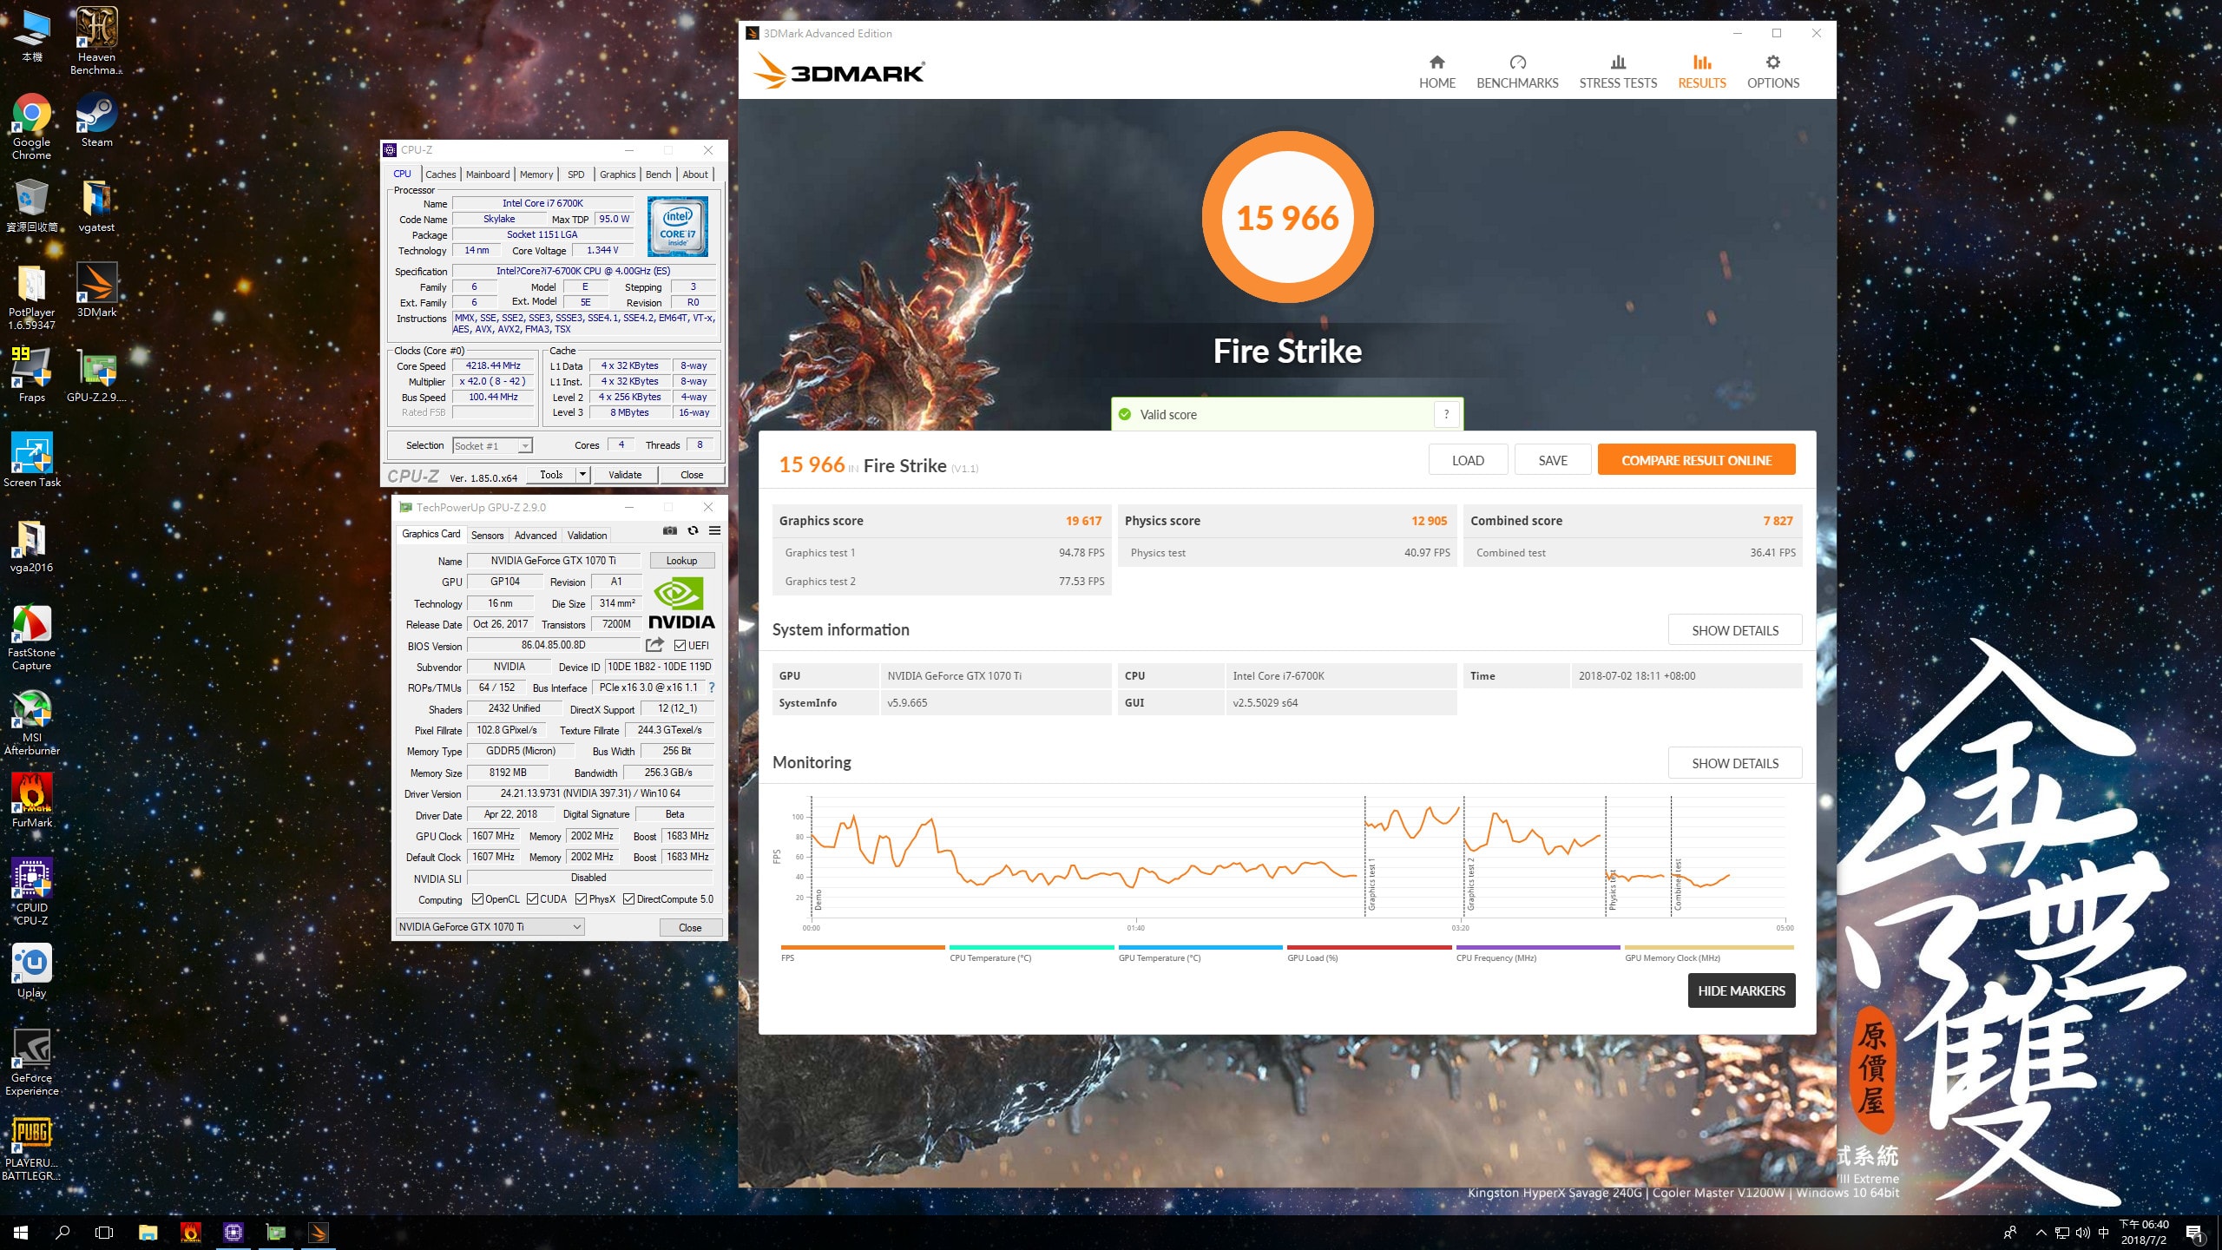Select Screen Task desktop icon
Viewport: 2222px width, 1250px height.
(x=31, y=460)
